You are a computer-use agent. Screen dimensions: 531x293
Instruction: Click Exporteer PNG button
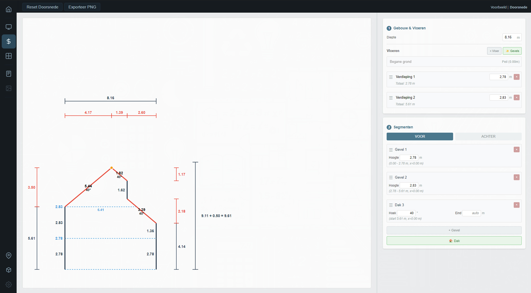pos(82,7)
